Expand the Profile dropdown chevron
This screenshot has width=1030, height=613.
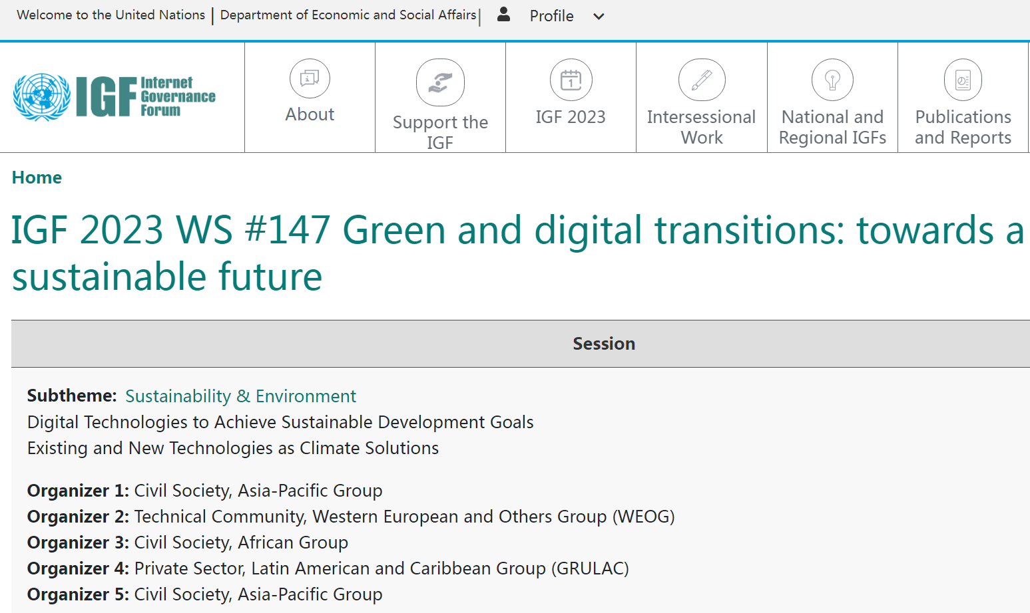pos(599,17)
